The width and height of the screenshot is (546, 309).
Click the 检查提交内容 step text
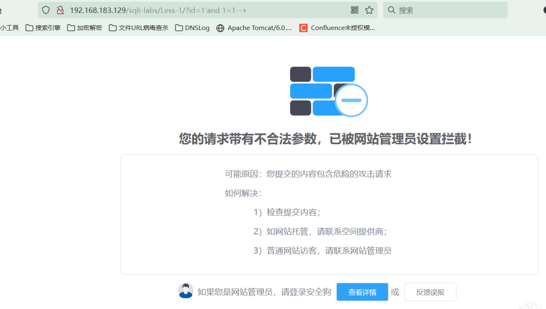287,212
